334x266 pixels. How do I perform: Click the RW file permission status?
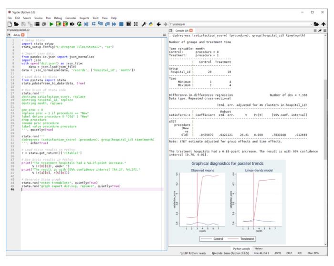pos(300,253)
